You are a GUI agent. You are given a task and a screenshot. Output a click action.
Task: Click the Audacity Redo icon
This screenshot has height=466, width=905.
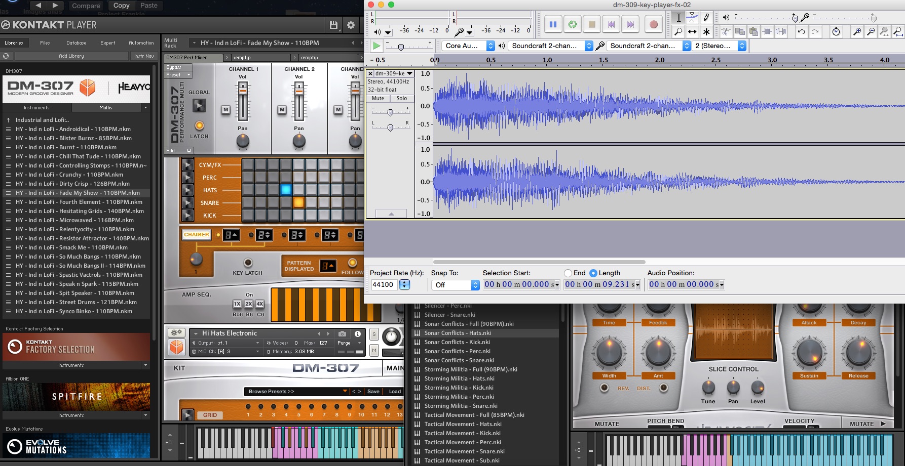[815, 31]
